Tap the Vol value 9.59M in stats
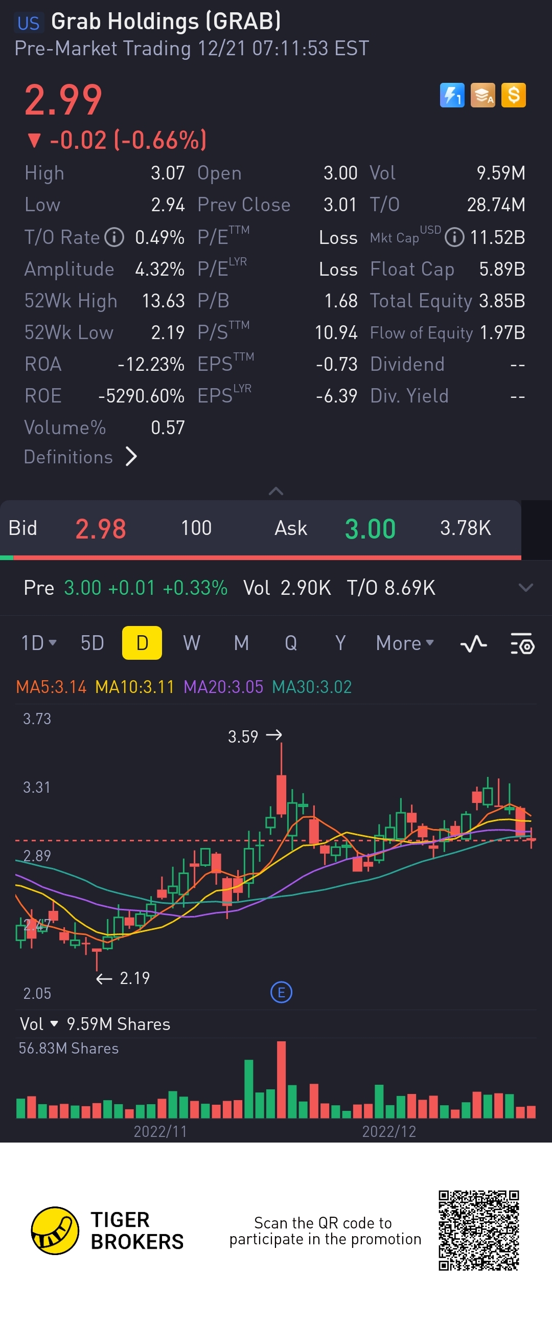This screenshot has height=1319, width=552. point(501,173)
